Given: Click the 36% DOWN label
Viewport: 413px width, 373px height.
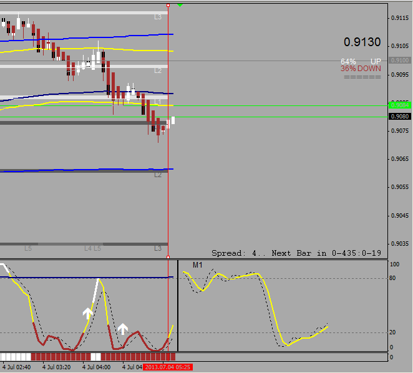Looking at the screenshot, I should pyautogui.click(x=361, y=69).
